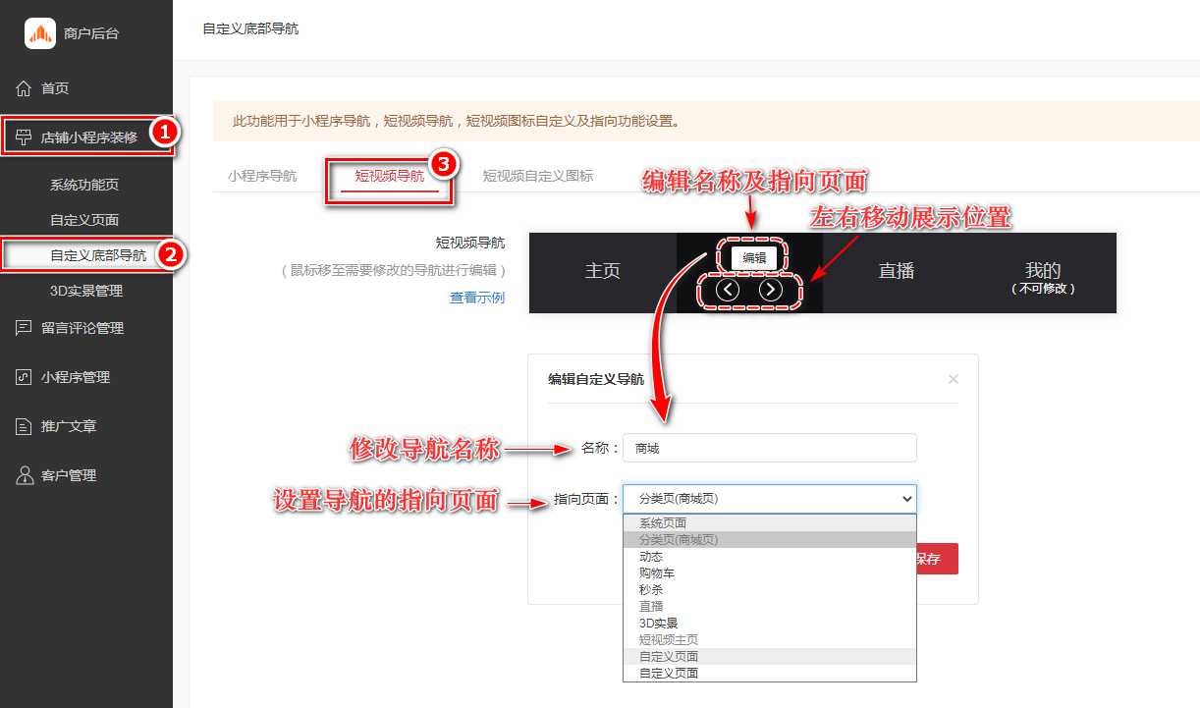Close the 编辑自定义导航 dialog
The height and width of the screenshot is (708, 1200).
[x=954, y=379]
